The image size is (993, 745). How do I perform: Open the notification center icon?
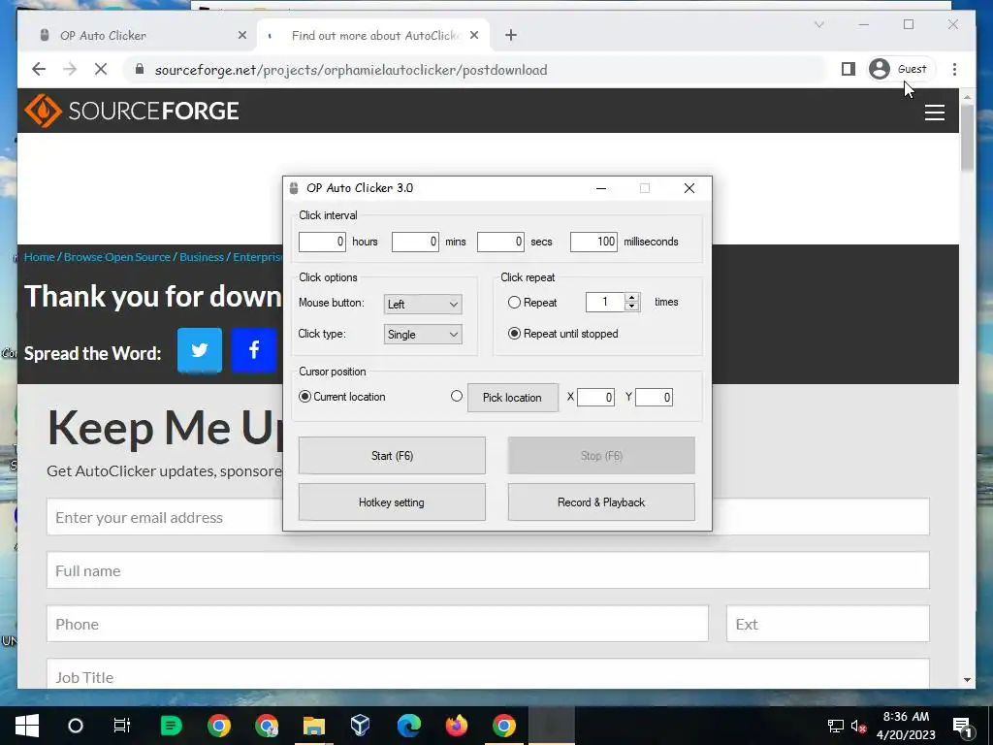coord(963,726)
